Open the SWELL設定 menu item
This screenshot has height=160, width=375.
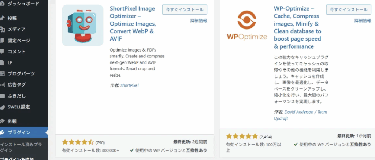click(x=19, y=107)
